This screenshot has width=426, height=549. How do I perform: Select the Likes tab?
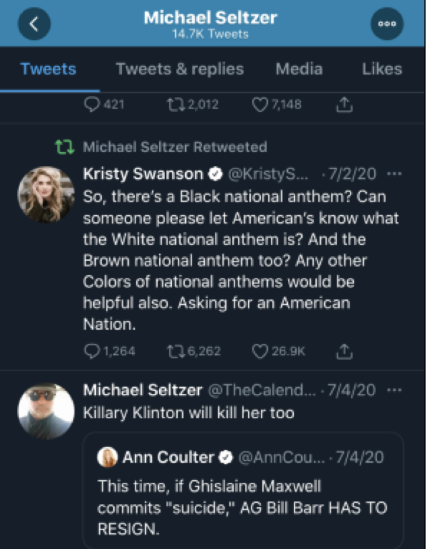(382, 69)
